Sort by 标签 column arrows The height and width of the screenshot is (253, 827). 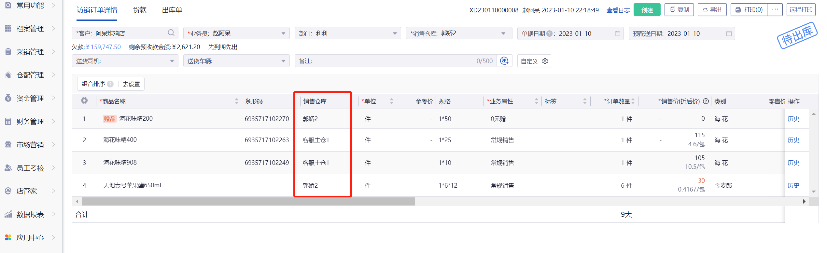point(585,101)
